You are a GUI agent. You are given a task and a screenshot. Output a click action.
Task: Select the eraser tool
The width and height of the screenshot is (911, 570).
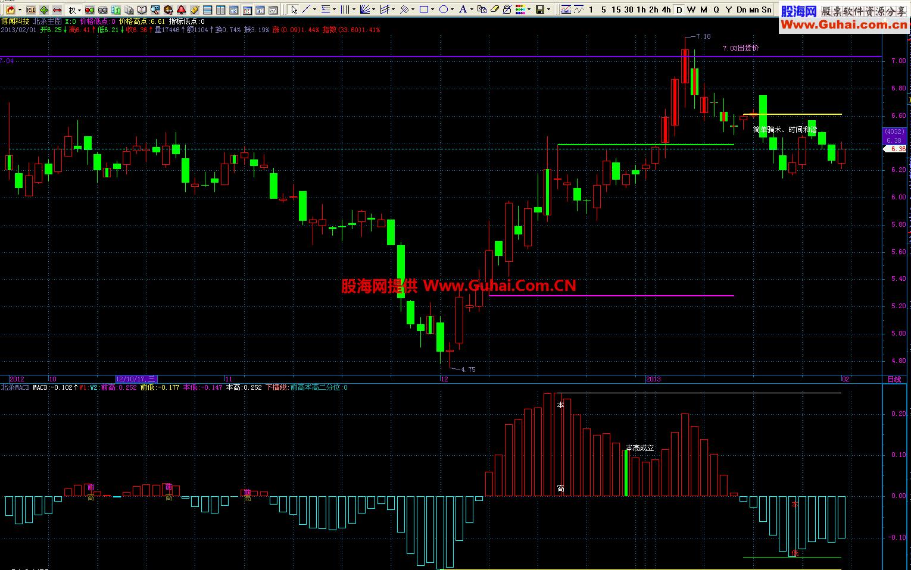point(494,10)
